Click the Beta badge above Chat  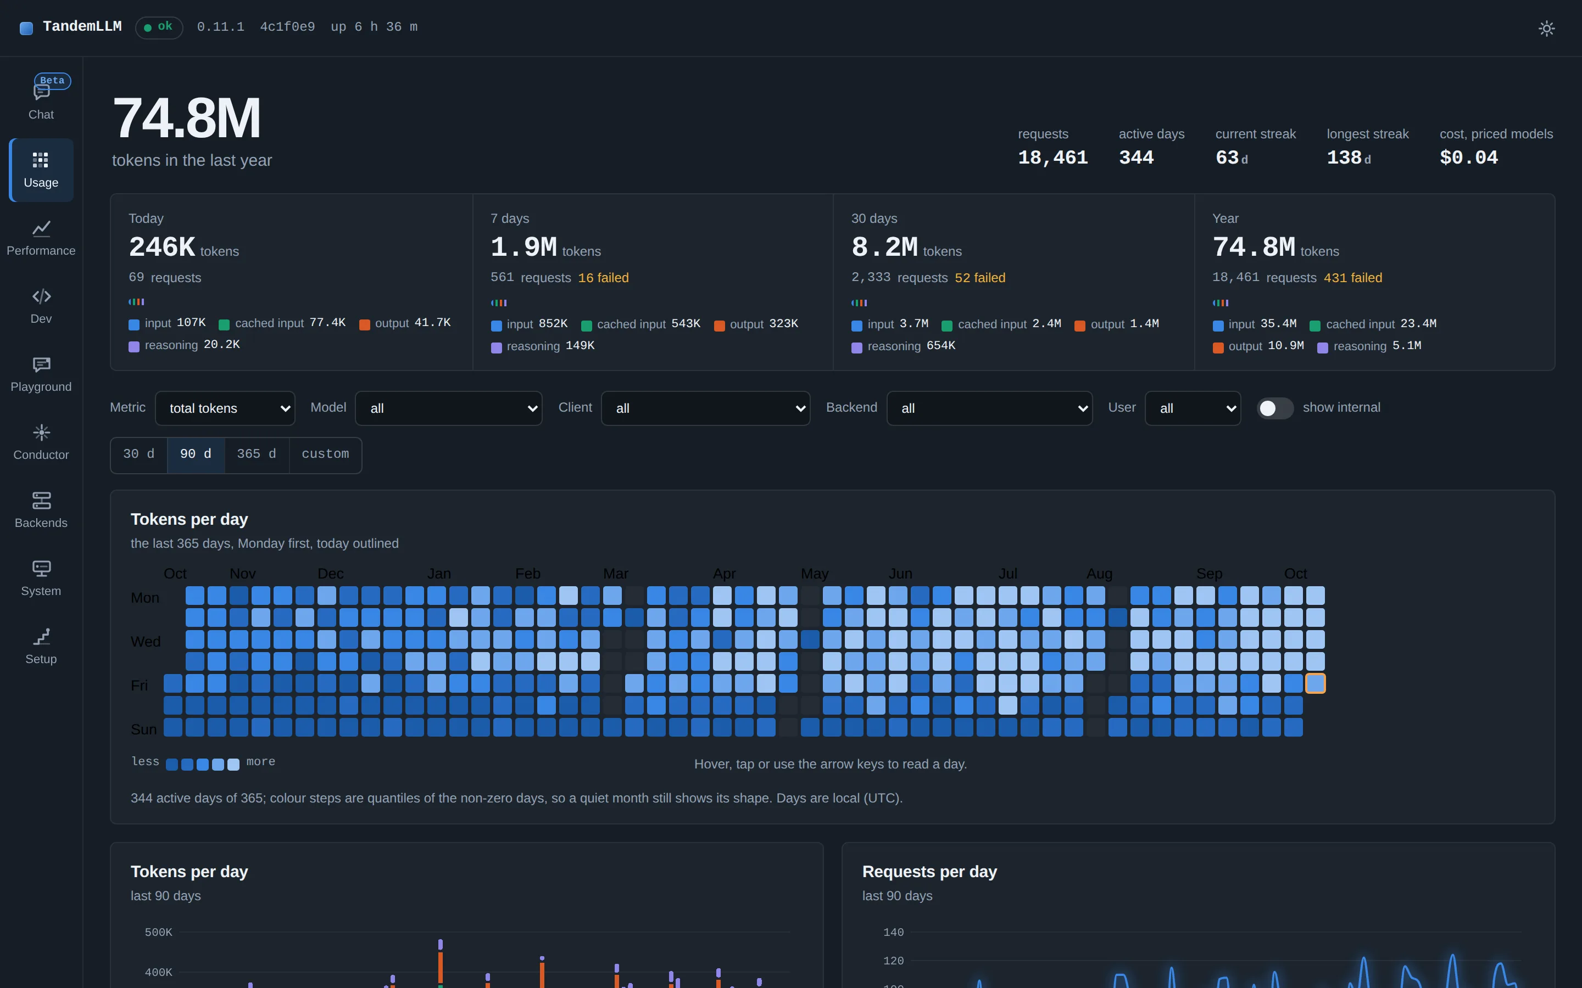(x=52, y=80)
